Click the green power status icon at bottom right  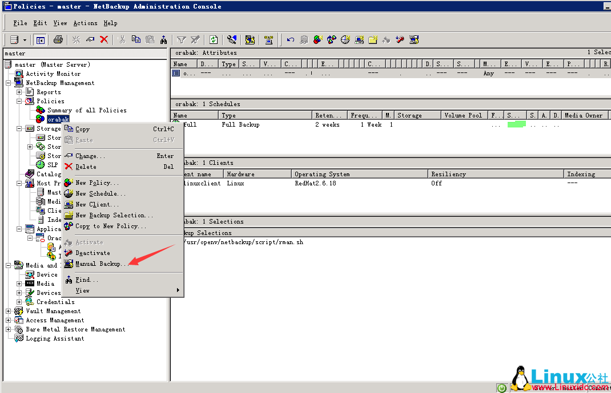[501, 387]
